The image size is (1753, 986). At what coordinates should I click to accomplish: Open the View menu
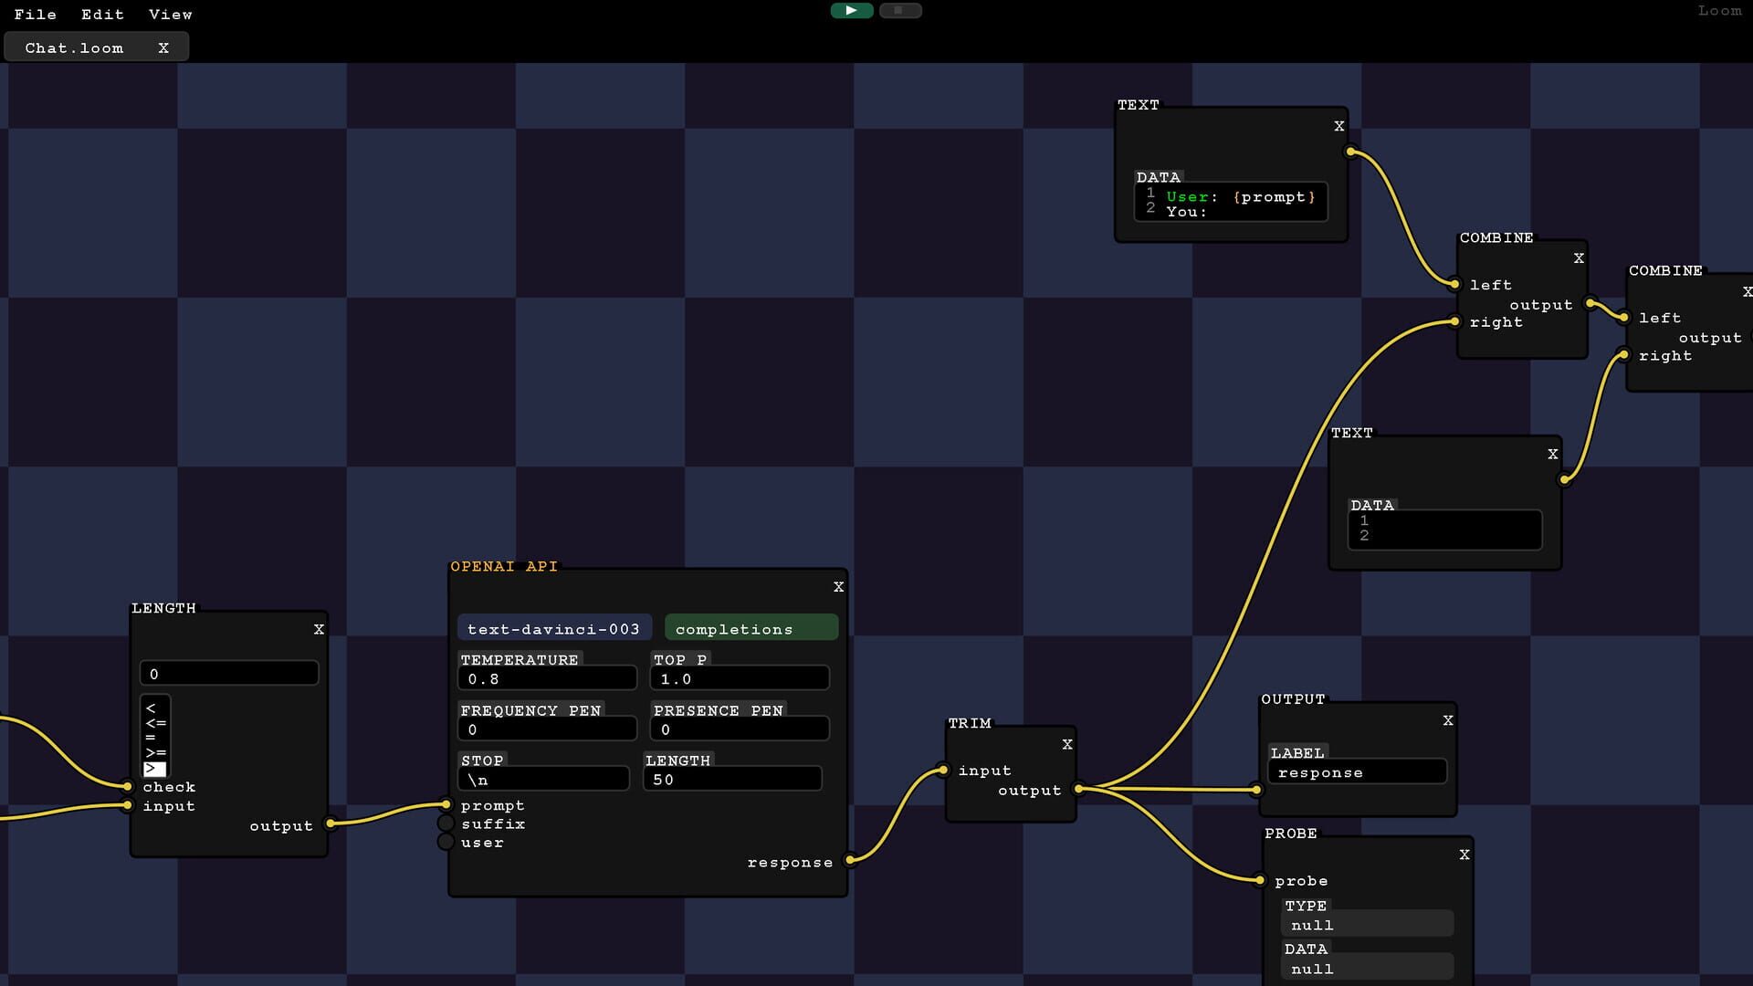(x=171, y=15)
